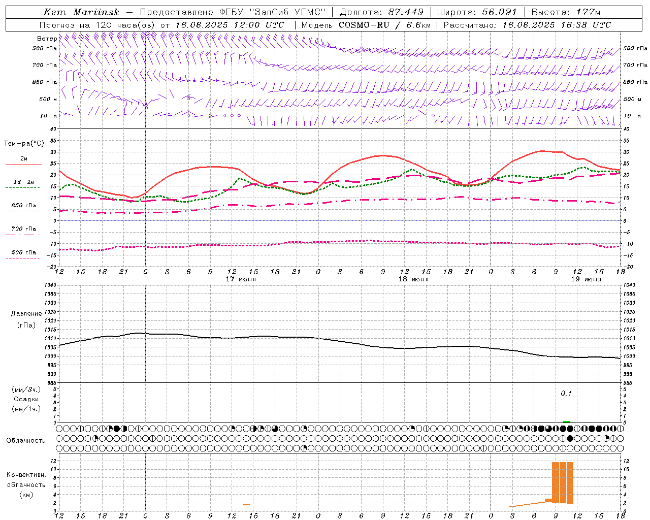Click the 'Давление' pressure panel label
Screen dimensions: 650x520
pos(26,314)
